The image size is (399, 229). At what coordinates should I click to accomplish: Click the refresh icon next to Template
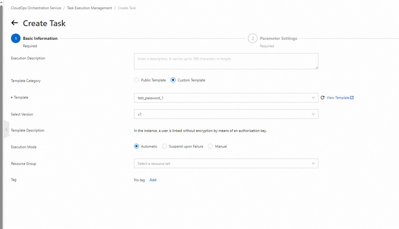323,98
